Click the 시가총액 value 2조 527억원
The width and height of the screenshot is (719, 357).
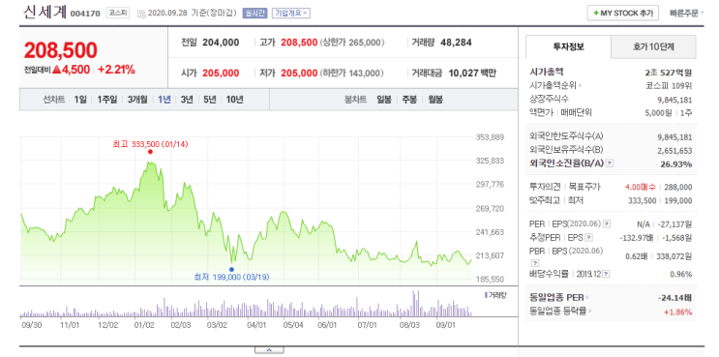[668, 72]
